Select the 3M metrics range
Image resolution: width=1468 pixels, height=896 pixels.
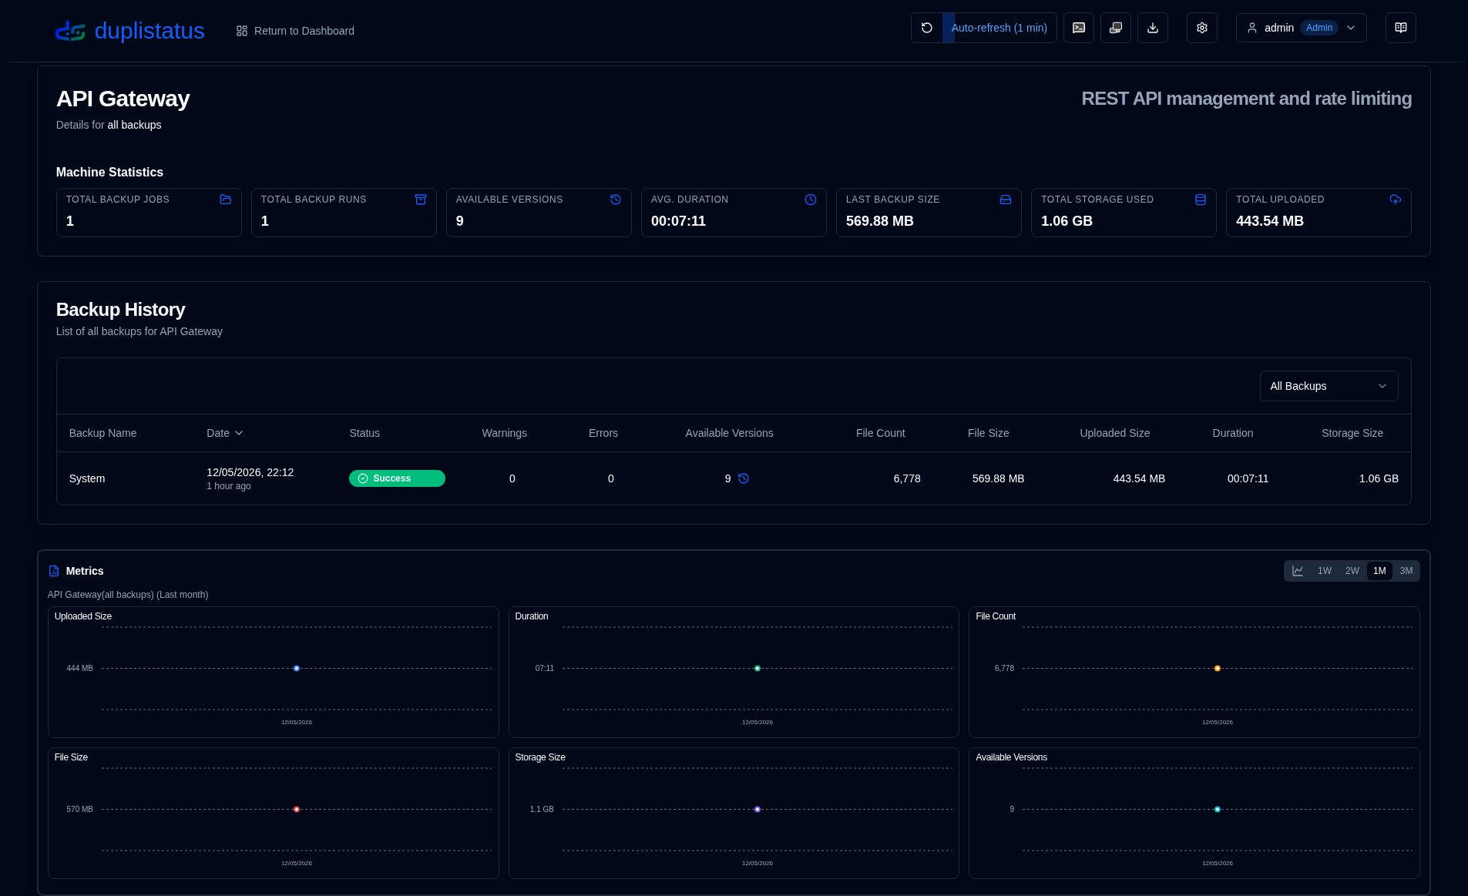click(x=1406, y=571)
